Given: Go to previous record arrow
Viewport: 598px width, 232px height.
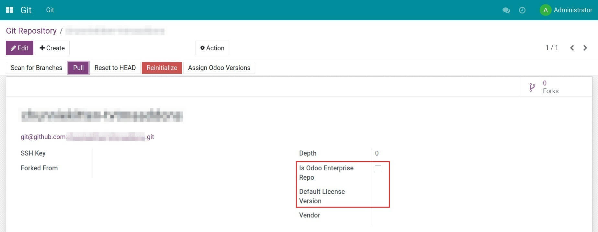Looking at the screenshot, I should tap(572, 48).
